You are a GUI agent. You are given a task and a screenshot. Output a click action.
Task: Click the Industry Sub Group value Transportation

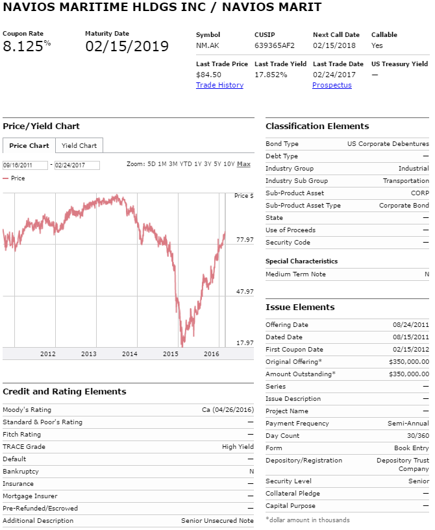pos(406,181)
